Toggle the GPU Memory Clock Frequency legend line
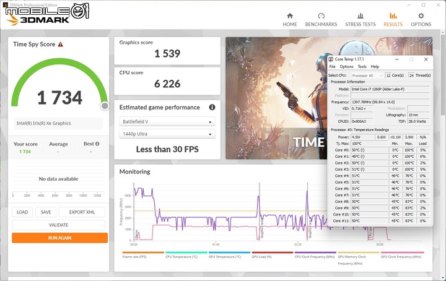Viewport: 446px width, 281px height. (x=359, y=258)
